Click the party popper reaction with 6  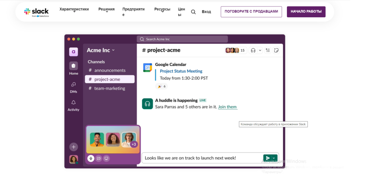(x=161, y=86)
